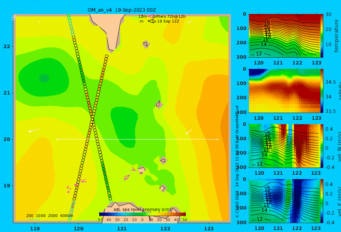Click latitude label 19 on map axis

(x=7, y=186)
